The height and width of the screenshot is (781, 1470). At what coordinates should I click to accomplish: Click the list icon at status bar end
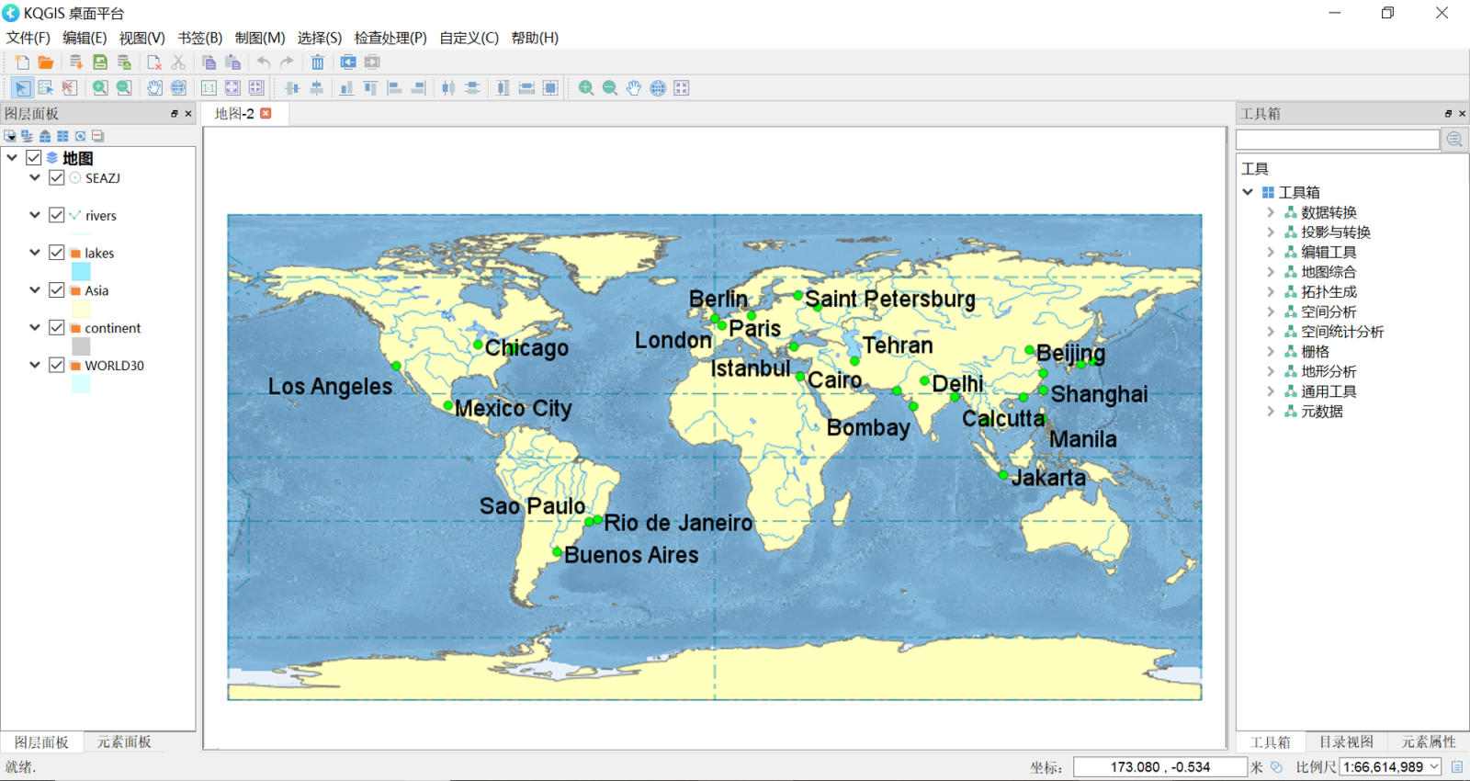(x=1457, y=767)
